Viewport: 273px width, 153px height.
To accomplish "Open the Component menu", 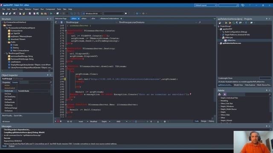I will (x=50, y=9).
